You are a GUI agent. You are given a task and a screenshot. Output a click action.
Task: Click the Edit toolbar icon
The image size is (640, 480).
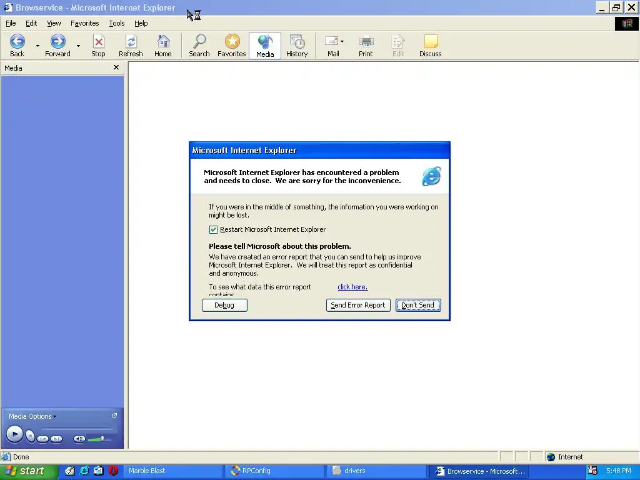pos(398,42)
